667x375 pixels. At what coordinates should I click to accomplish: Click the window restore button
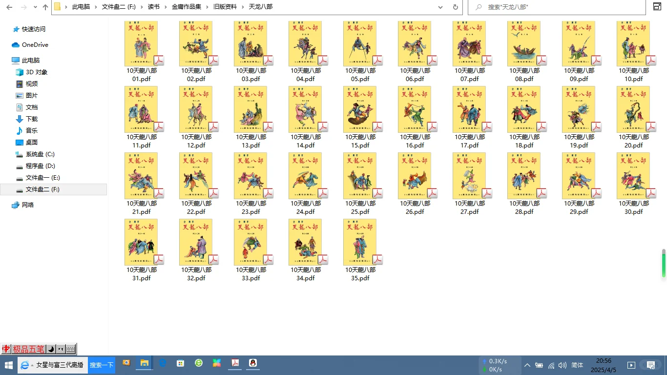(657, 6)
